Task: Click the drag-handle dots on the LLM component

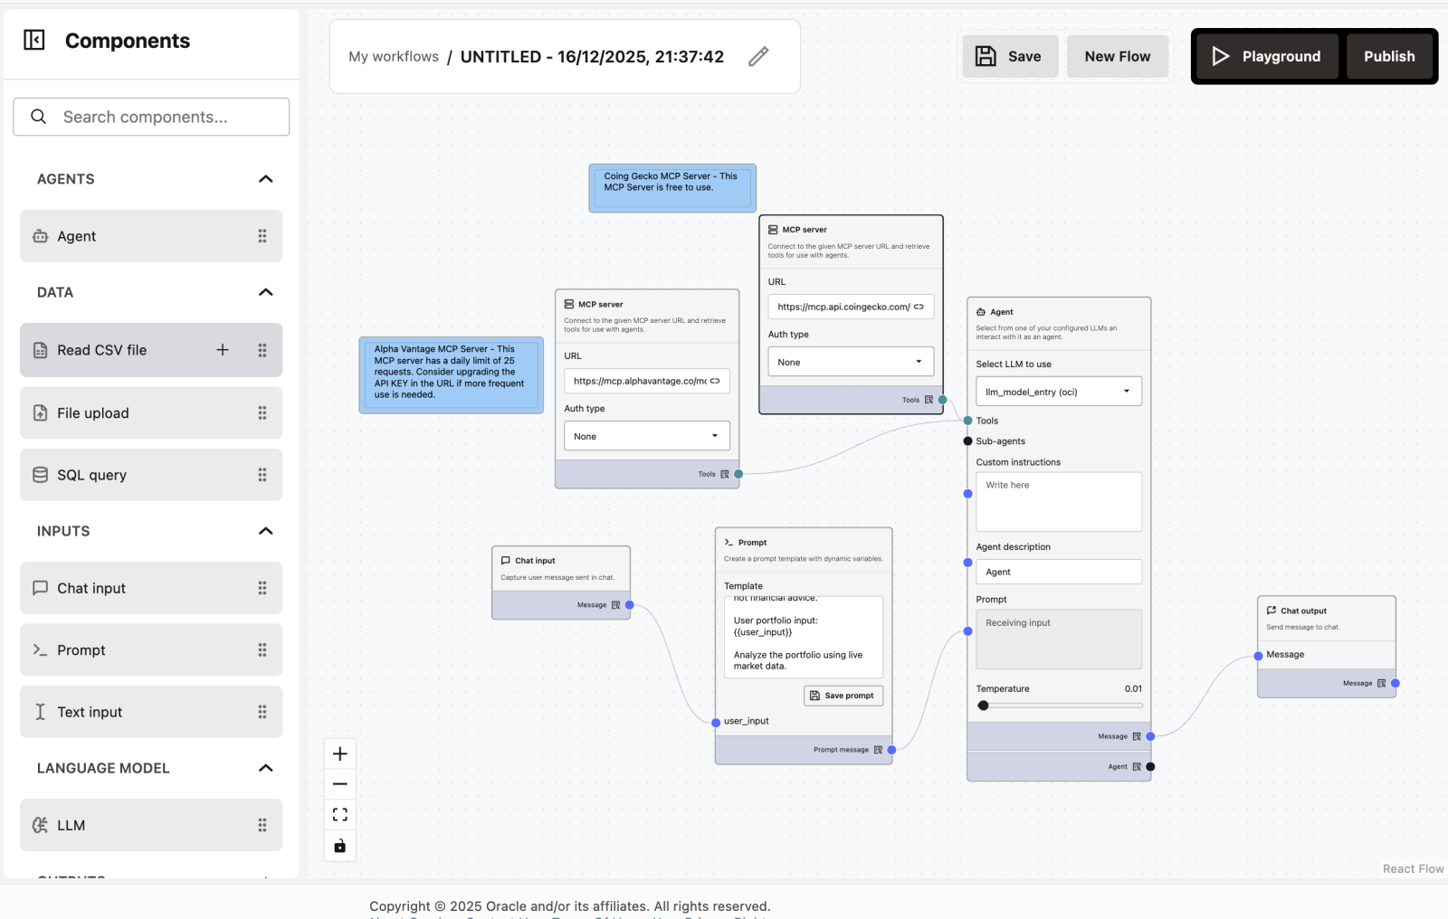Action: coord(262,825)
